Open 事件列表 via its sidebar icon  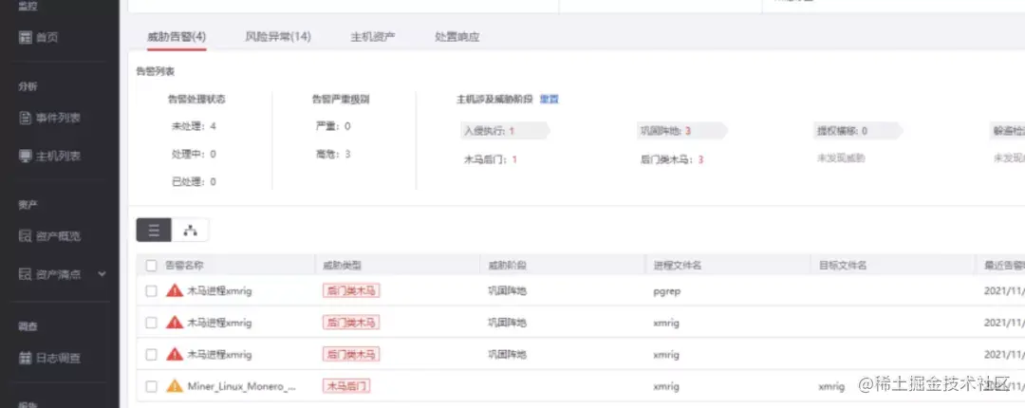pyautogui.click(x=26, y=119)
